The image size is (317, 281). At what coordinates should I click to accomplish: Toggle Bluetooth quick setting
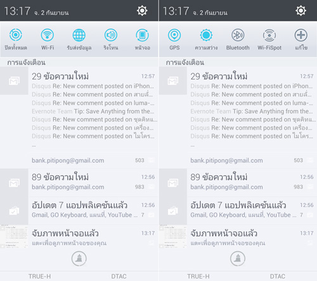(238, 35)
